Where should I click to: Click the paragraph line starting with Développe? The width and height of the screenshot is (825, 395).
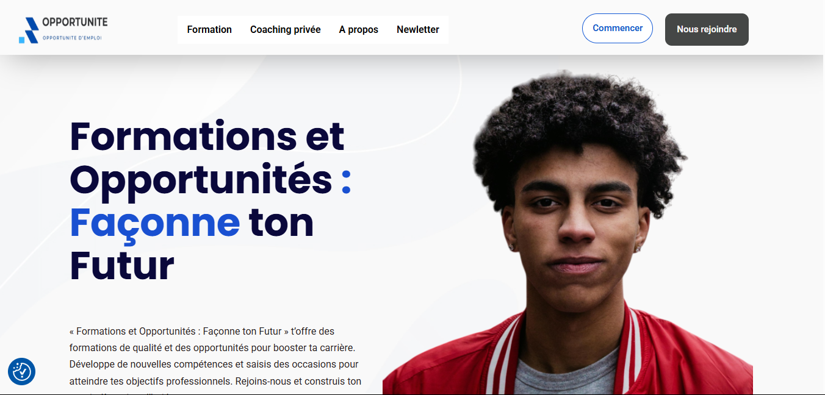214,365
